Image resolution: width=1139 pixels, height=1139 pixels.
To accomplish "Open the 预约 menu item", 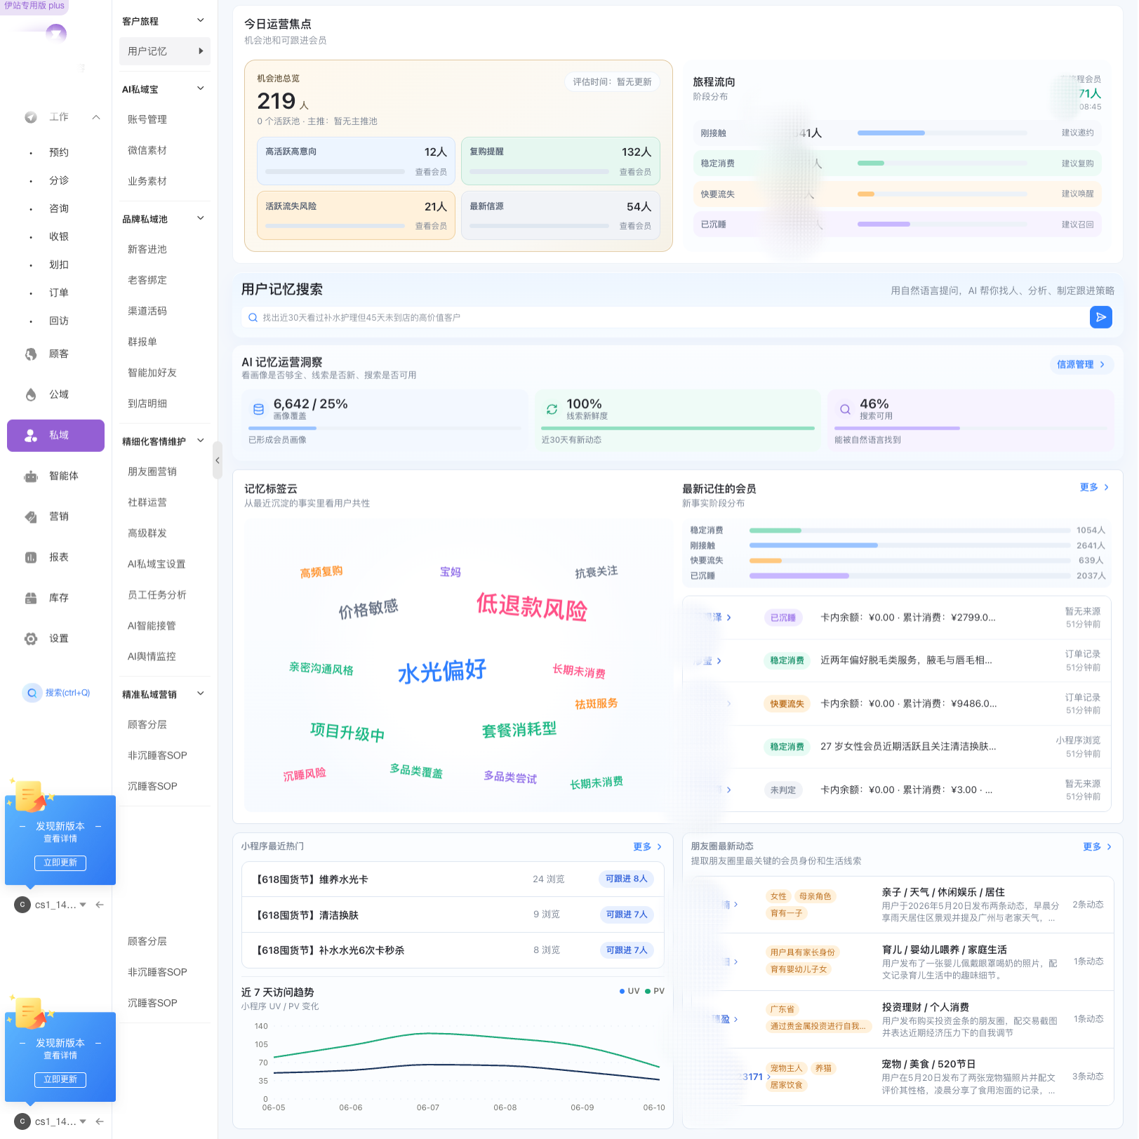I will [x=59, y=152].
